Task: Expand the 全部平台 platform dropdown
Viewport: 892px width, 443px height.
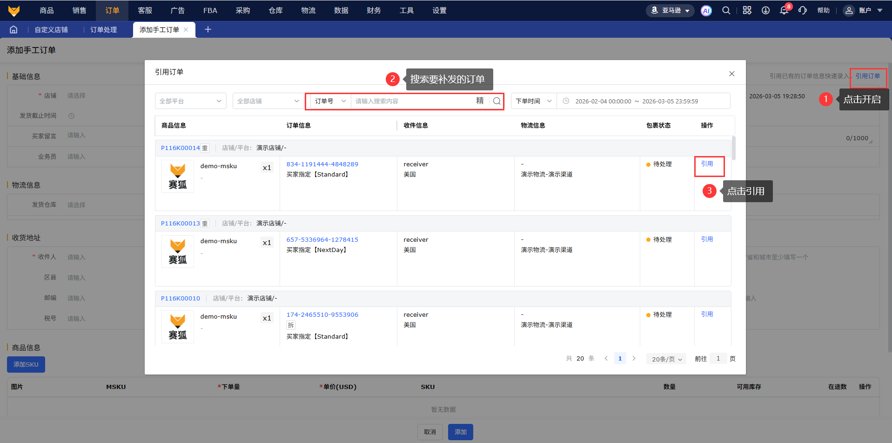Action: [x=190, y=101]
